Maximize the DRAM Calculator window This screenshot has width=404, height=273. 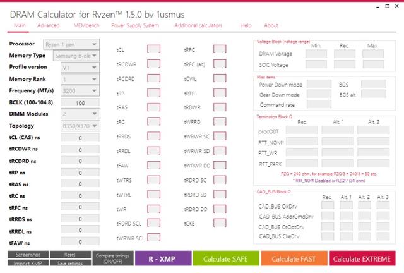pyautogui.click(x=387, y=6)
